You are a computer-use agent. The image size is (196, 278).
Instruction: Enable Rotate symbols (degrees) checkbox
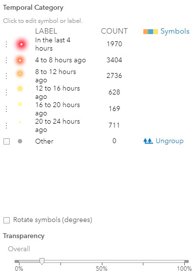[6, 220]
